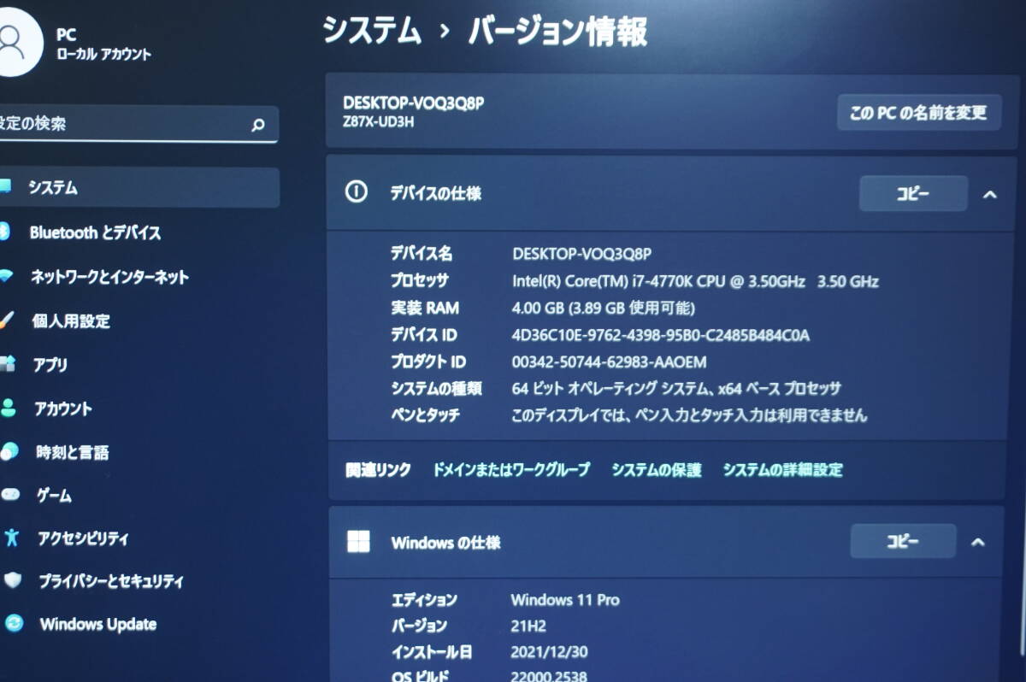Click the エディション label
Screen dimensions: 1026x682
(x=424, y=600)
